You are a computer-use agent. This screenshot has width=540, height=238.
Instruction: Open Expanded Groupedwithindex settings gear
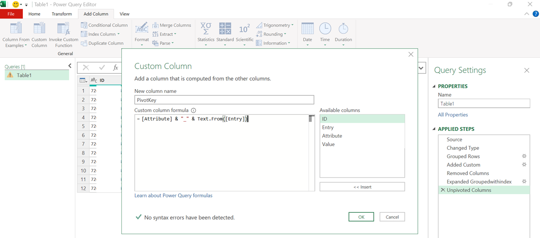point(524,181)
